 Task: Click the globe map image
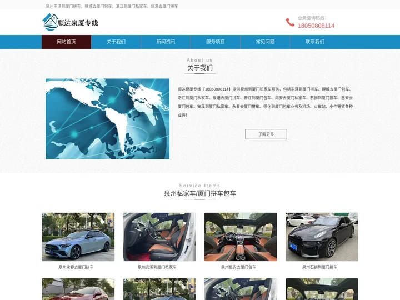point(108,119)
